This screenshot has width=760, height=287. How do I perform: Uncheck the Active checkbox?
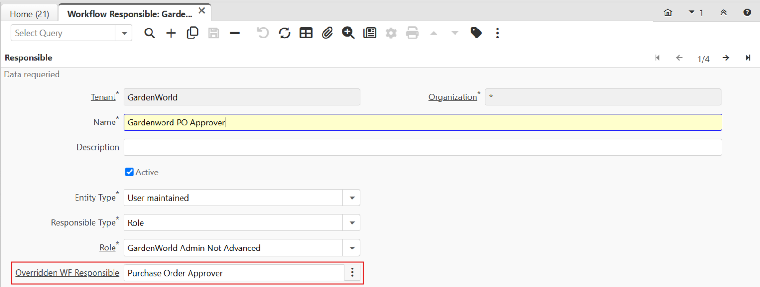130,172
